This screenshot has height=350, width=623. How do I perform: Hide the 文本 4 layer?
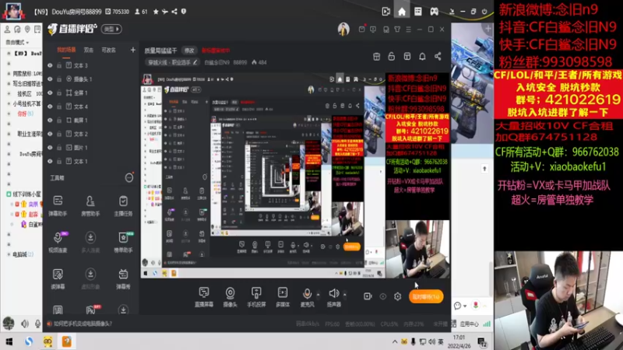click(50, 107)
